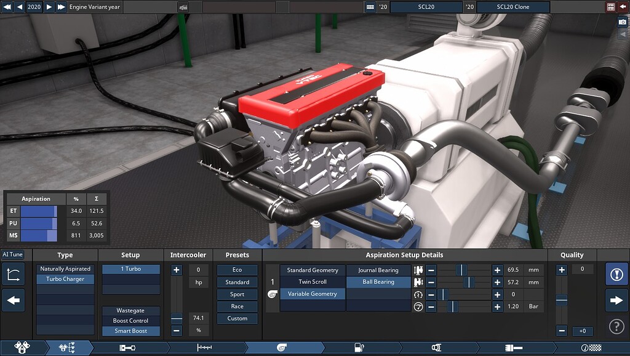Open the help question mark icon

point(618,326)
